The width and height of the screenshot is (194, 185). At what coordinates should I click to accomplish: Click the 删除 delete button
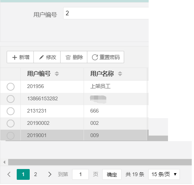pyautogui.click(x=74, y=58)
